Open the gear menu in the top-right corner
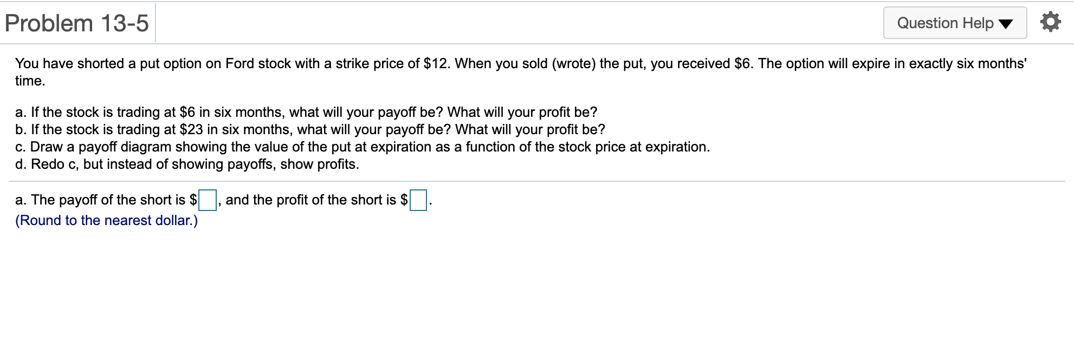Image resolution: width=1074 pixels, height=356 pixels. (x=1049, y=23)
